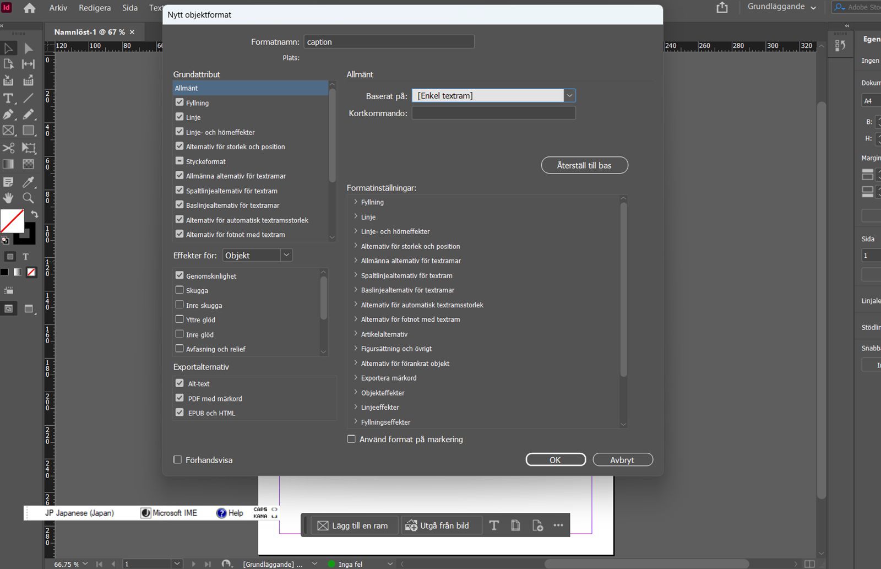Enable the Skugga checkbox
881x569 pixels.
tap(180, 290)
